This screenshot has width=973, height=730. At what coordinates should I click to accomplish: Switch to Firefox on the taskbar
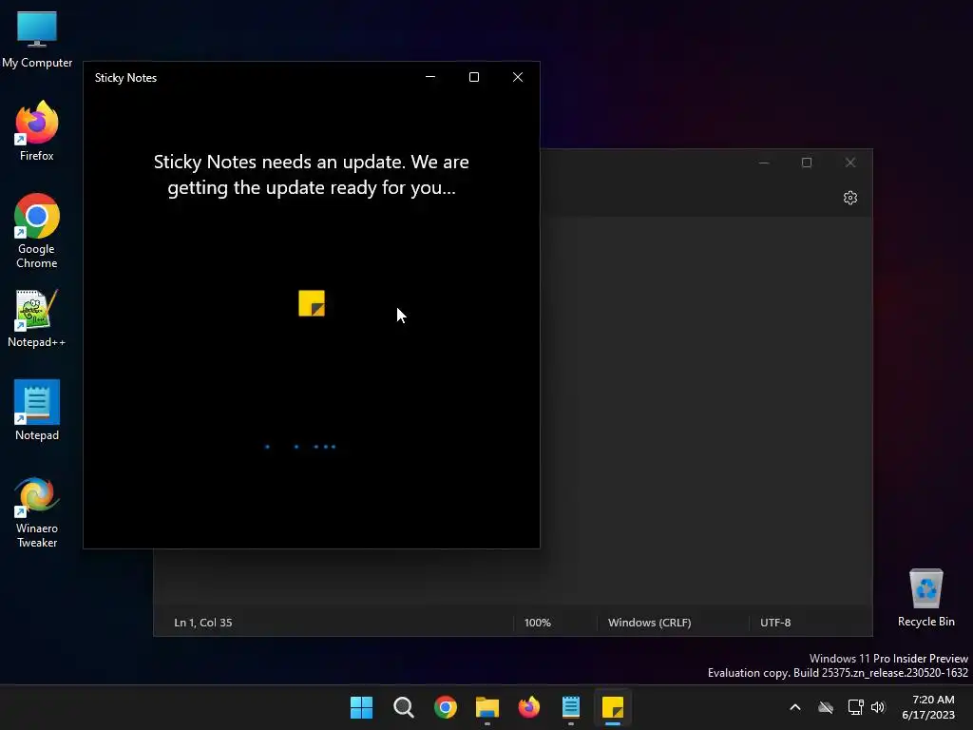[x=528, y=707]
